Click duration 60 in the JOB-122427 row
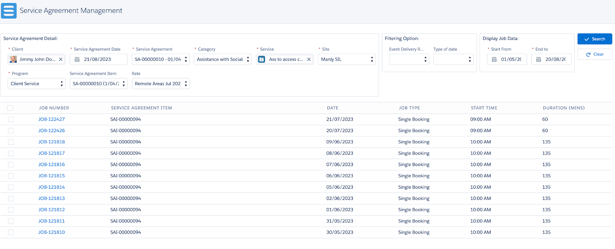Image resolution: width=615 pixels, height=249 pixels. pos(545,120)
